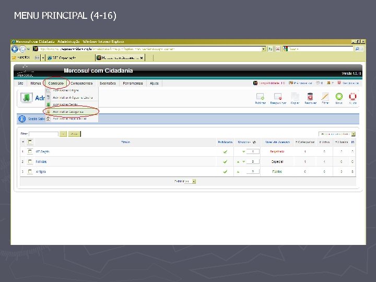The height and width of the screenshot is (282, 376).
Task: Click the filter reset button
Action: 74,134
